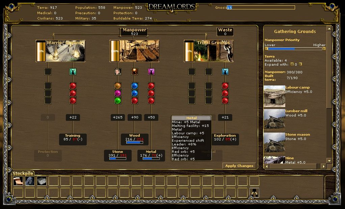Select the fiery leader icon under Gathering Grounds
Viewport: 345px width, 209px height.
click(x=134, y=71)
